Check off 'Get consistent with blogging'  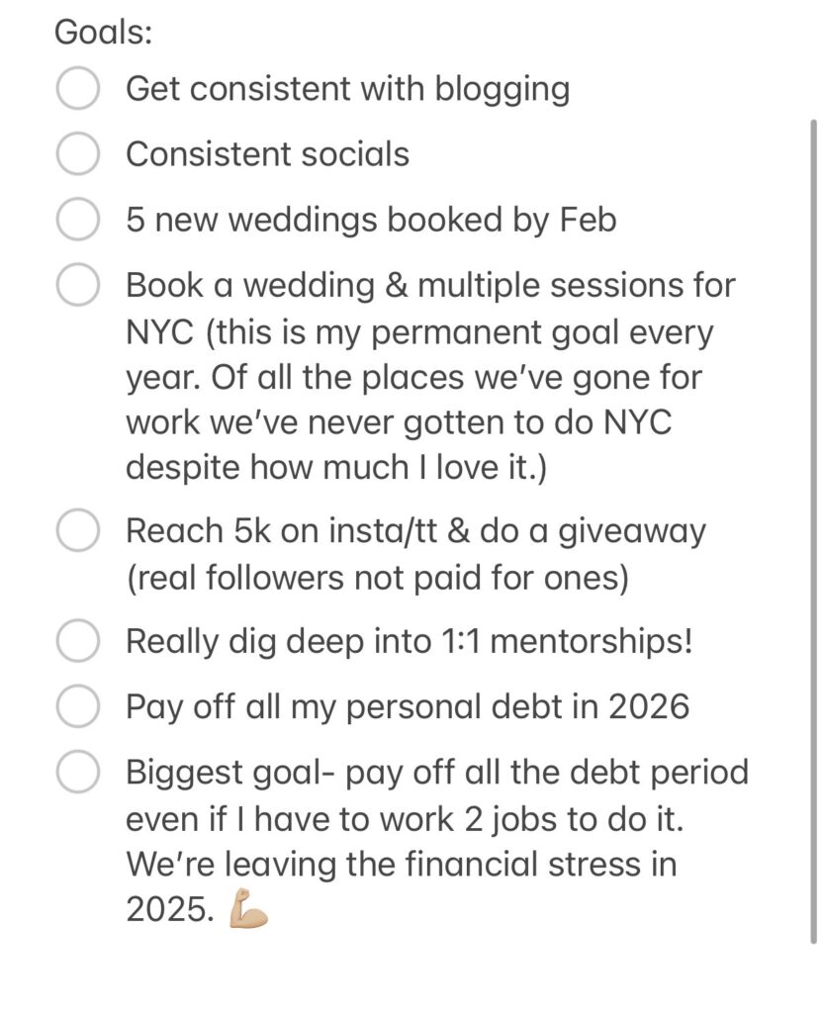pos(77,89)
